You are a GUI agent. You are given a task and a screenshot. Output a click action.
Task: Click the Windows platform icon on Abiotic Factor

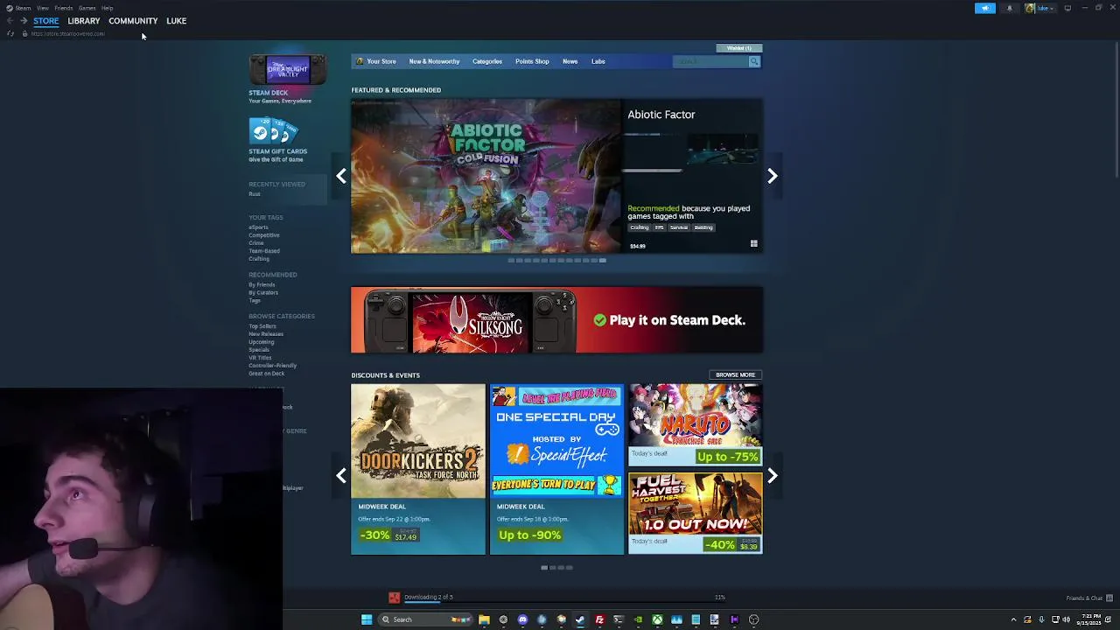(x=753, y=244)
